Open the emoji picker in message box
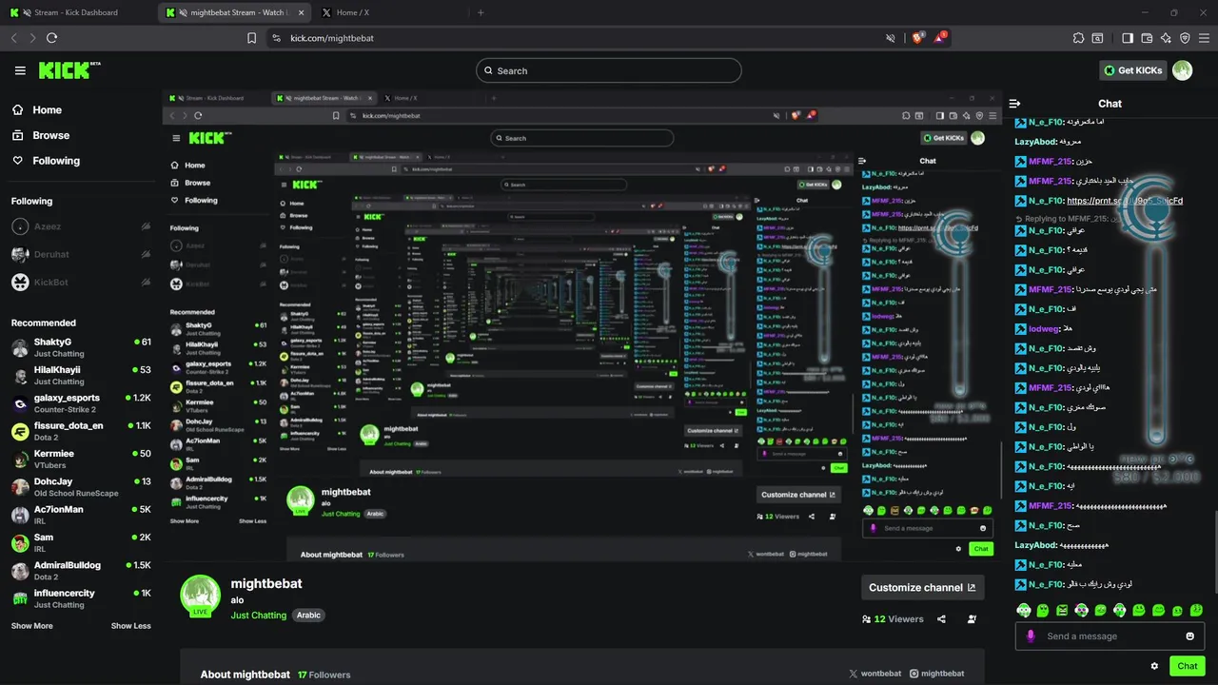Image resolution: width=1218 pixels, height=685 pixels. pos(1189,636)
